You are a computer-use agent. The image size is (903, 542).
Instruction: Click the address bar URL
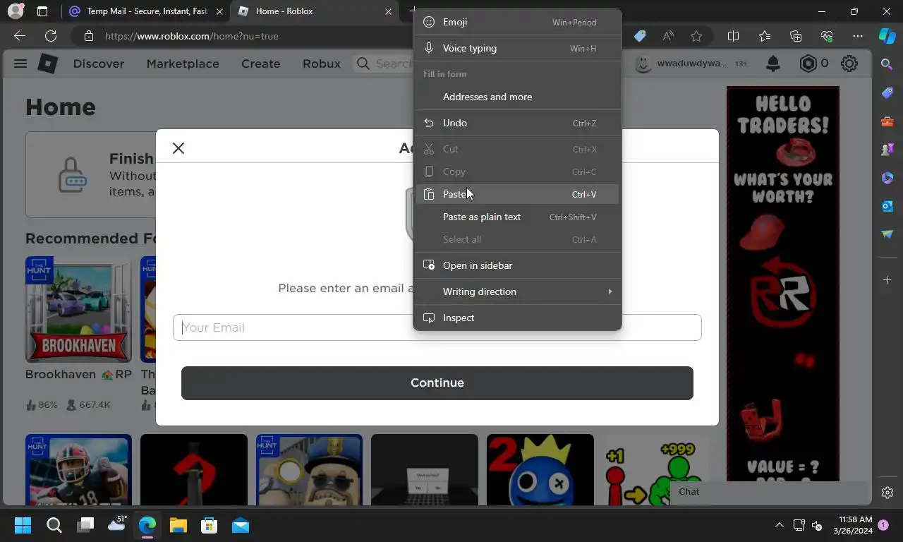click(x=192, y=36)
